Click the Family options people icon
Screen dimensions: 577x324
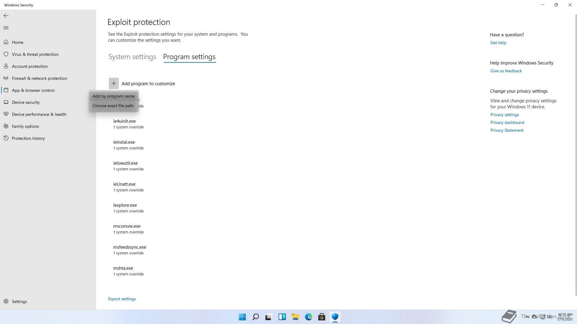pos(6,126)
